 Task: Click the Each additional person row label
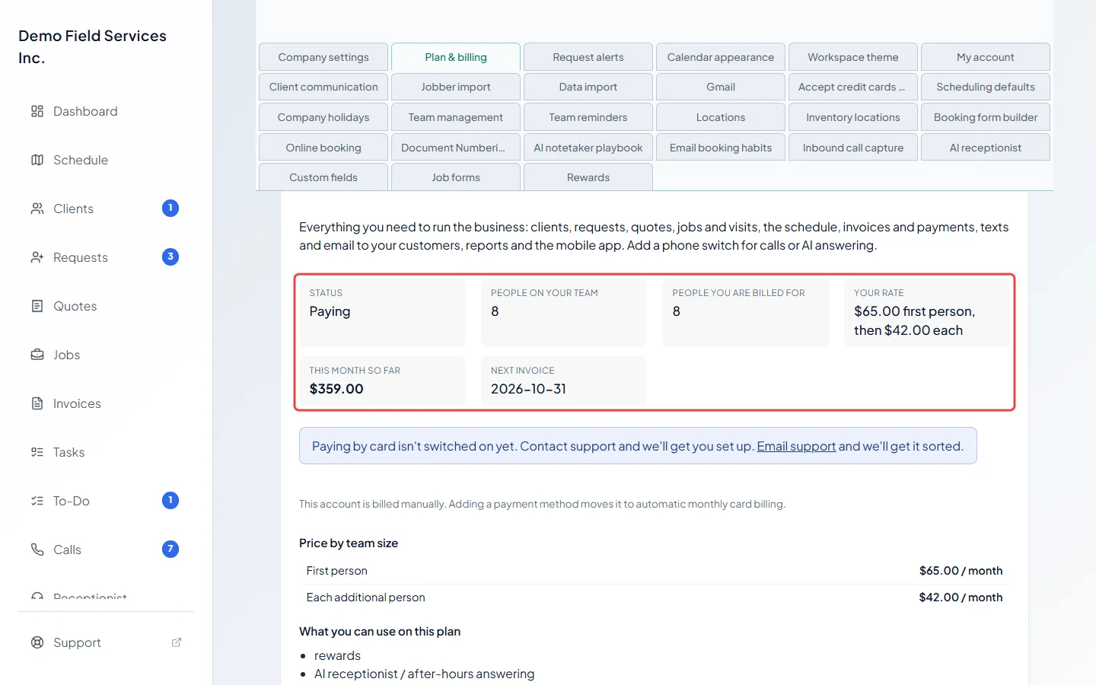(366, 597)
